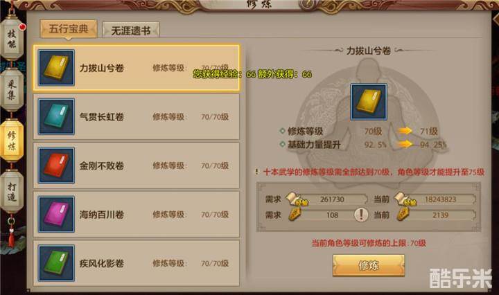Click the current gold token icon beside 2139

click(403, 215)
